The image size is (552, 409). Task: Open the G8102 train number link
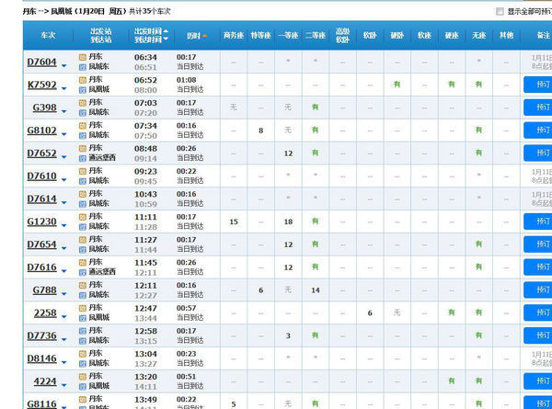click(x=41, y=131)
